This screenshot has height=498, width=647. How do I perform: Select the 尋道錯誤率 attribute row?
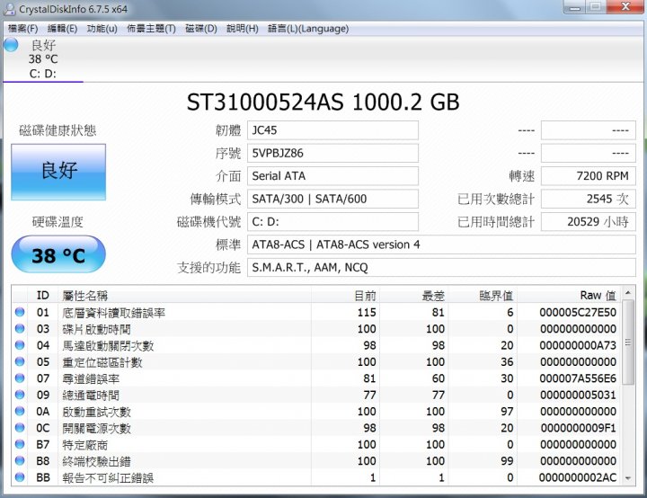pos(317,378)
